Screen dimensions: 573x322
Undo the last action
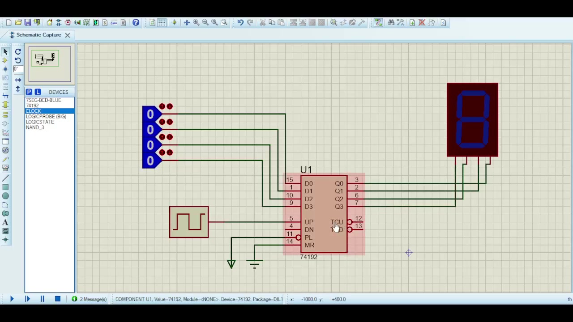point(240,22)
